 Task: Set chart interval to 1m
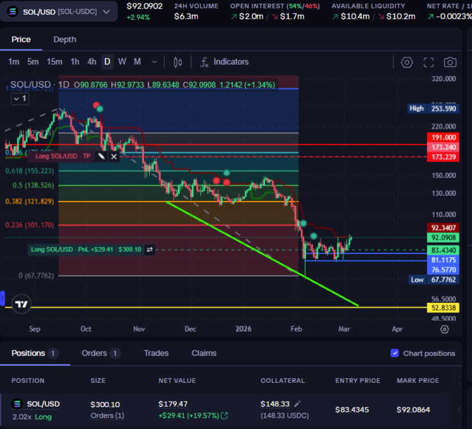(x=13, y=62)
